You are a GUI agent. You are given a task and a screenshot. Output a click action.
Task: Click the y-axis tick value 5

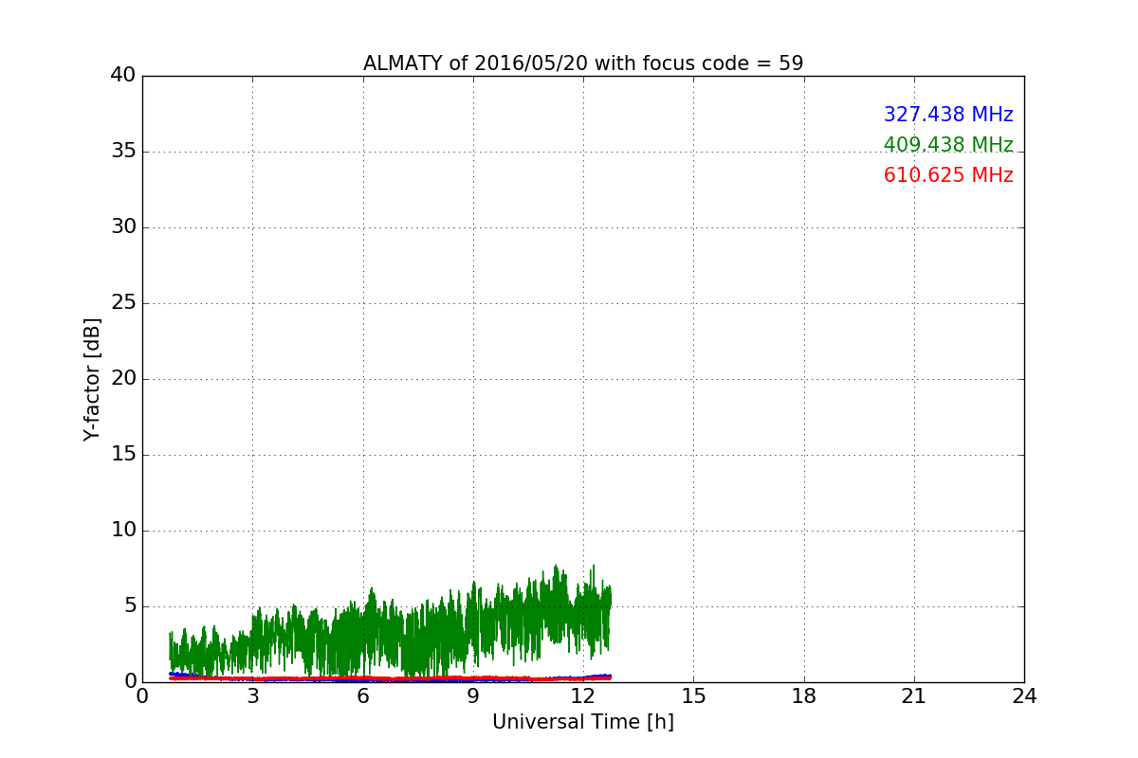129,606
